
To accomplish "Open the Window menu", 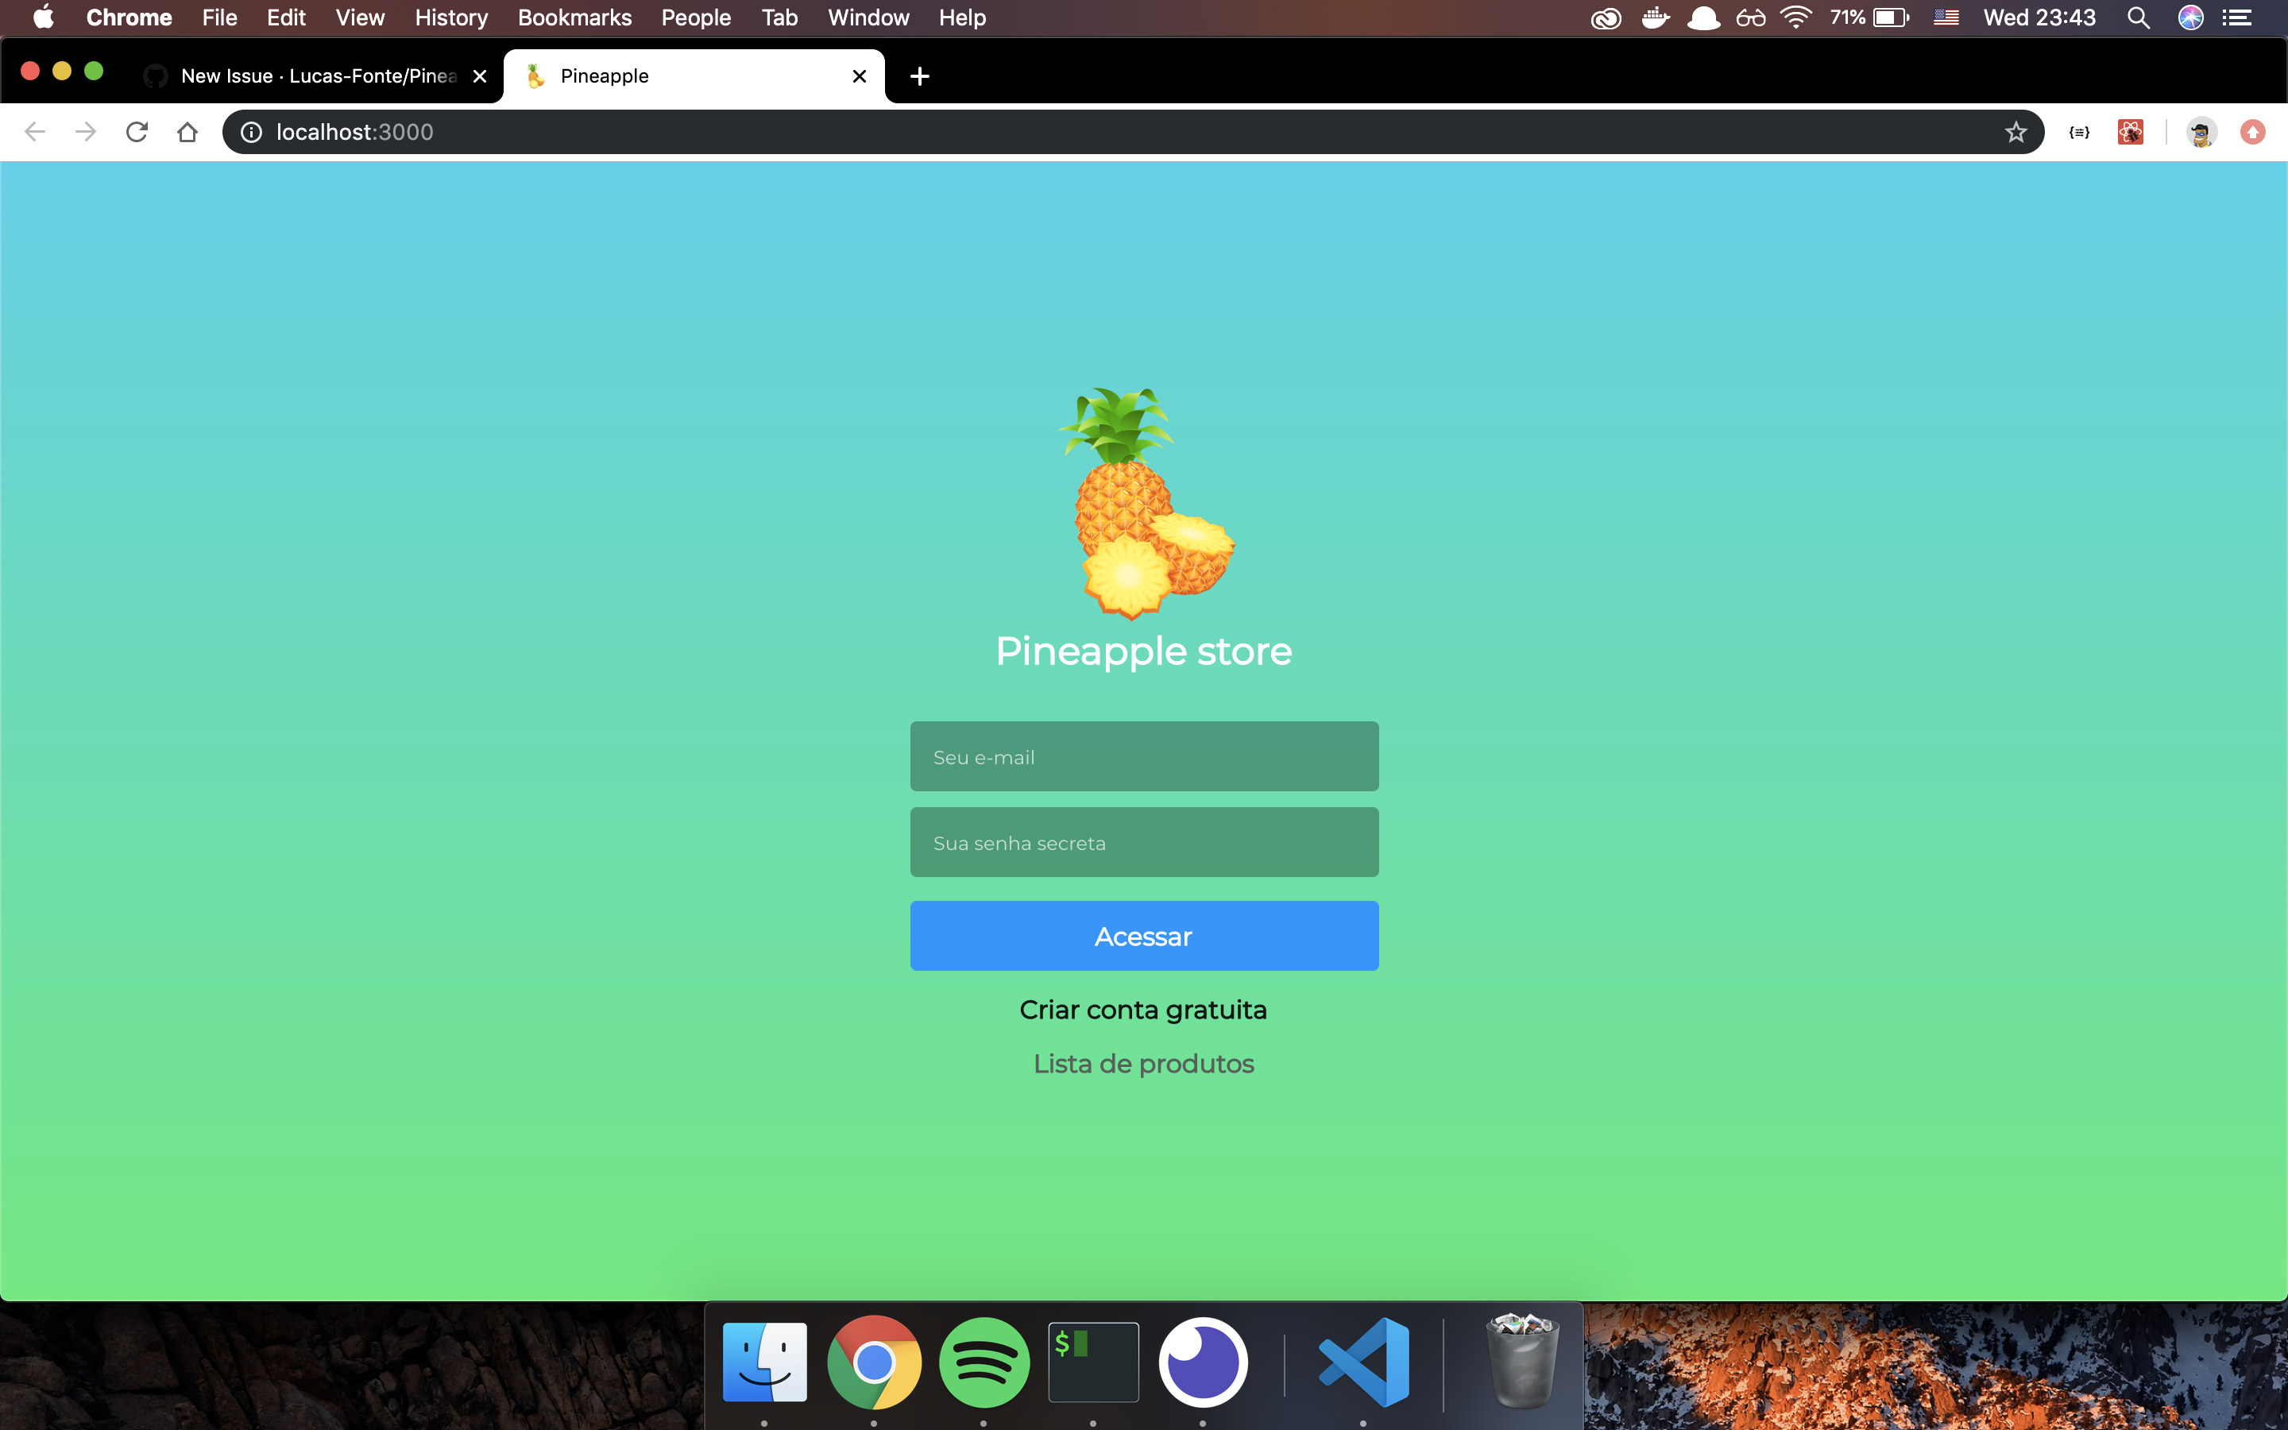I will tap(868, 17).
